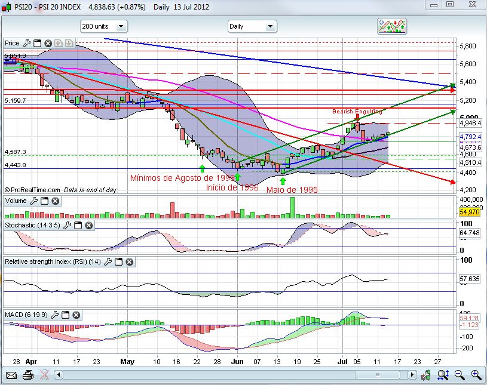The width and height of the screenshot is (487, 385).
Task: Click the Volume panel label
Action: click(x=16, y=201)
